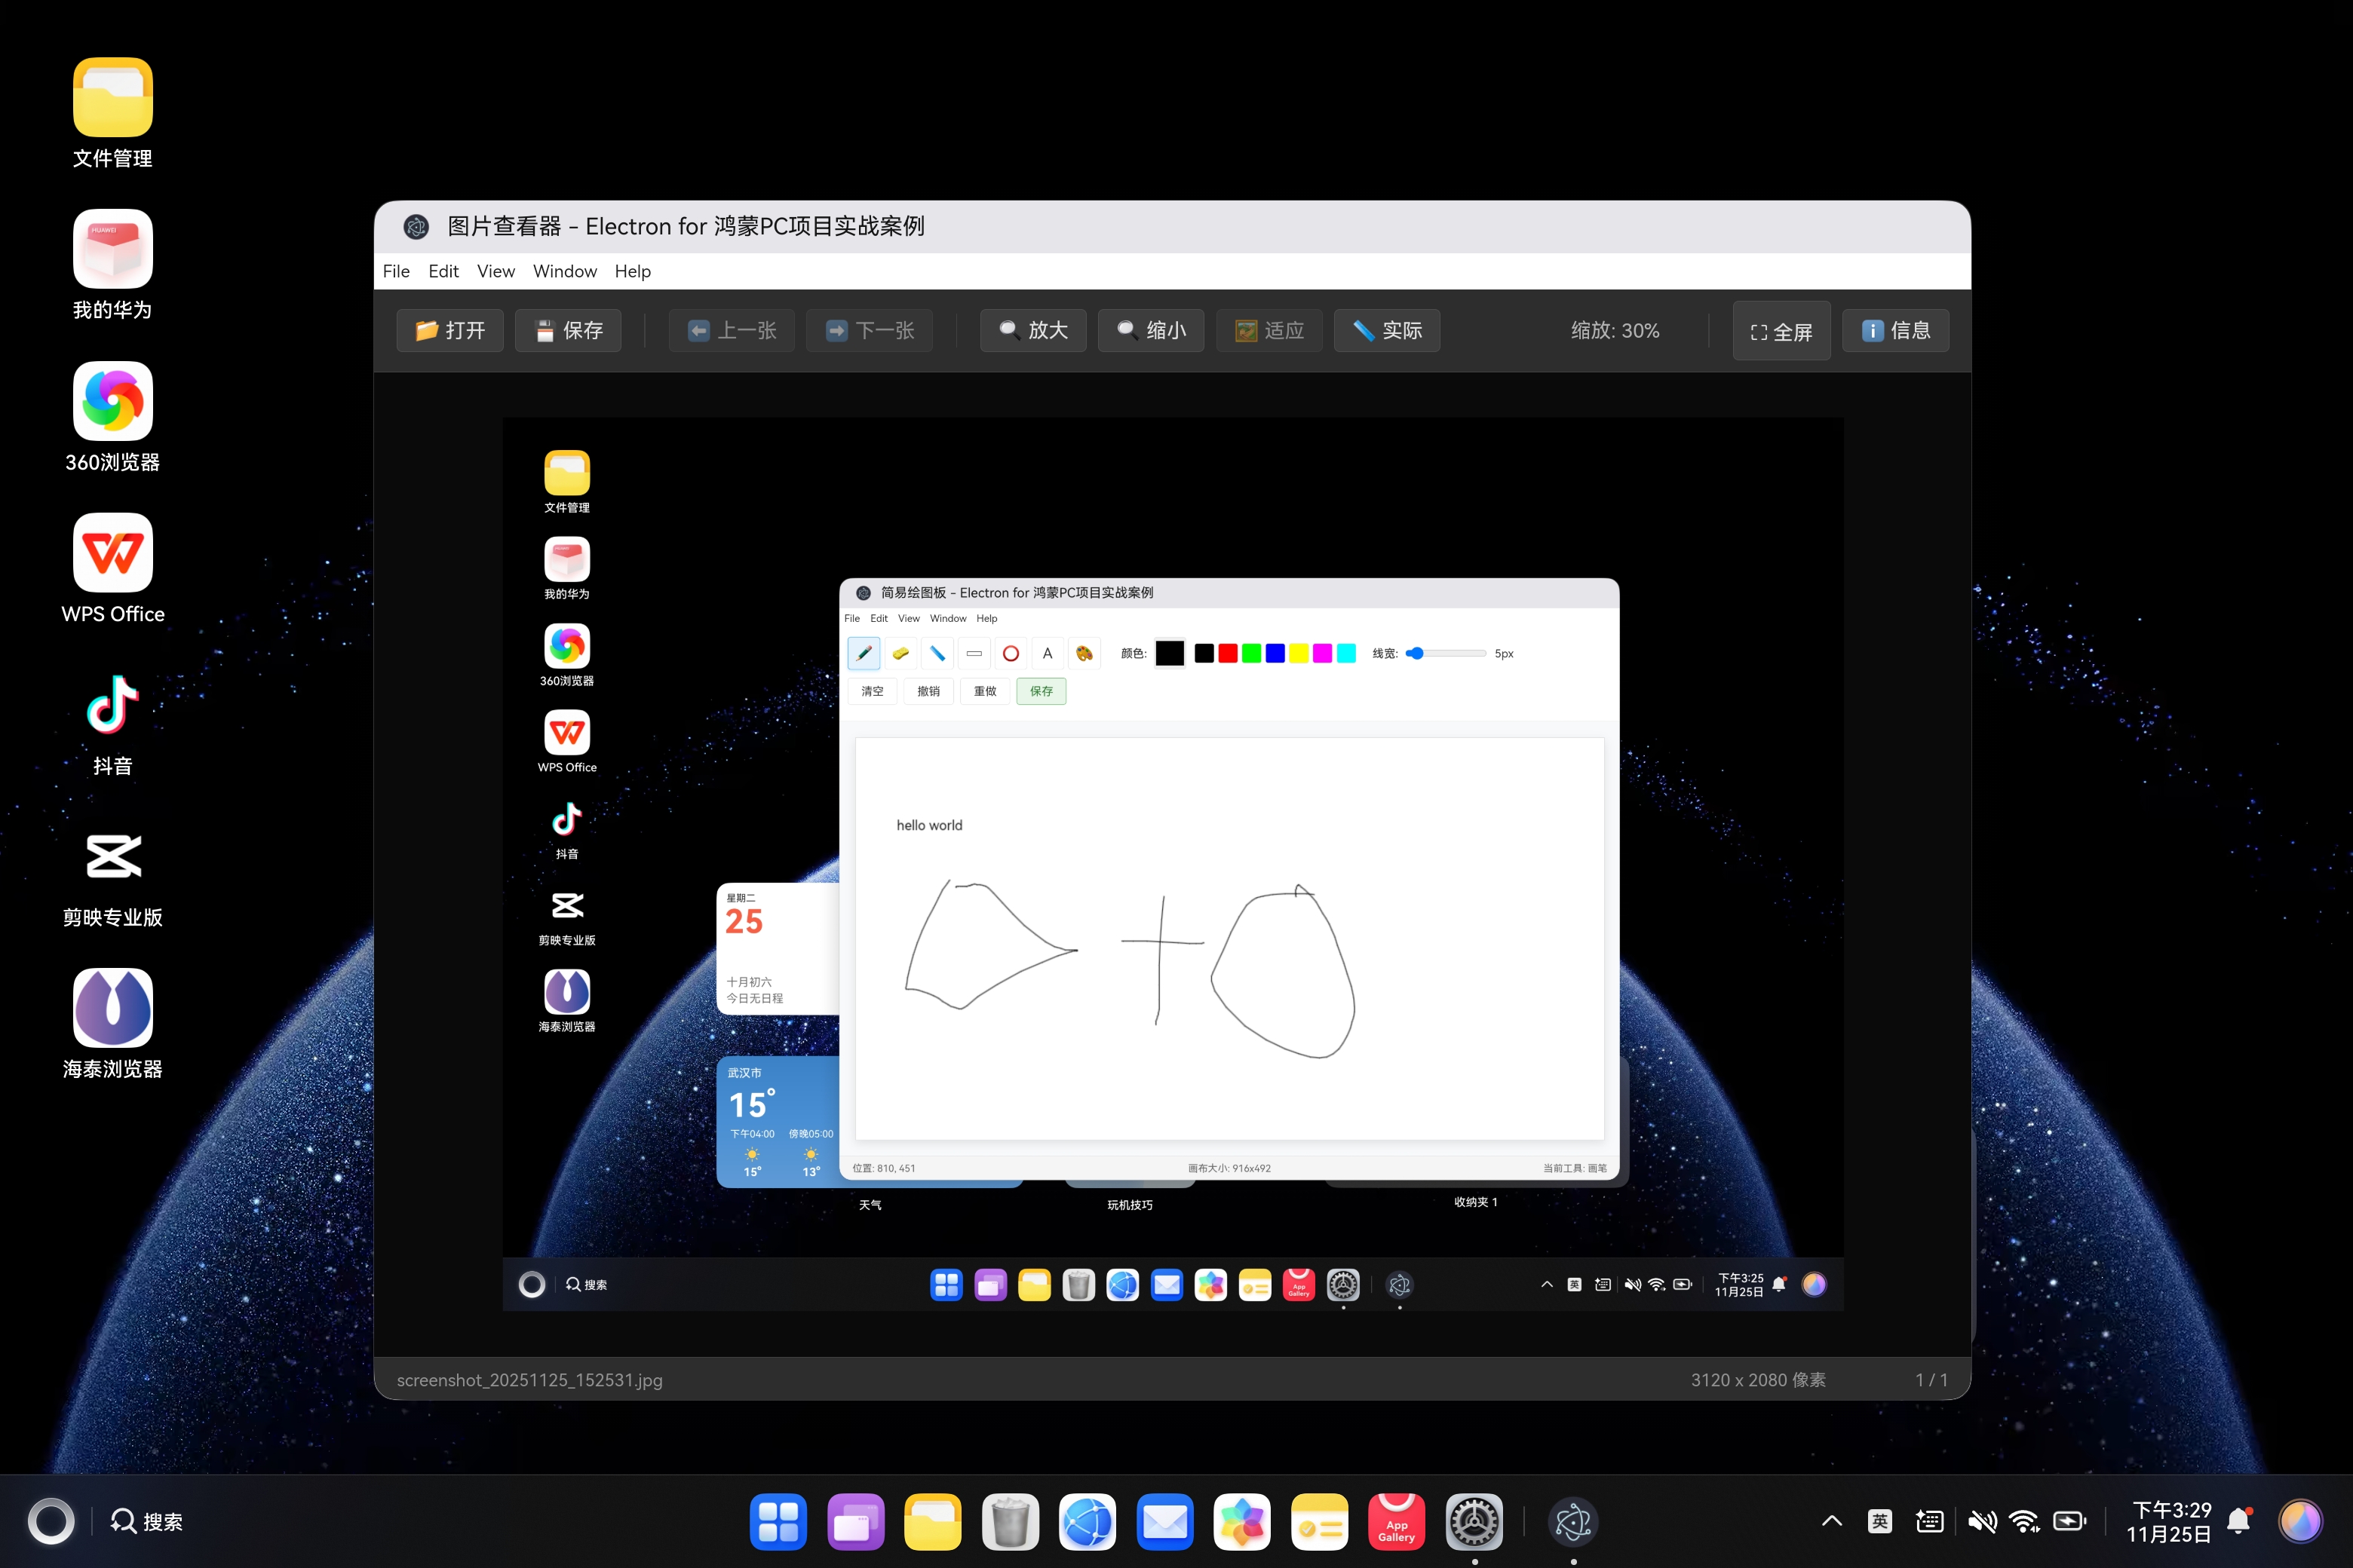Enter fullscreen with the 全屏 button
Image resolution: width=2353 pixels, height=1568 pixels.
1782,331
